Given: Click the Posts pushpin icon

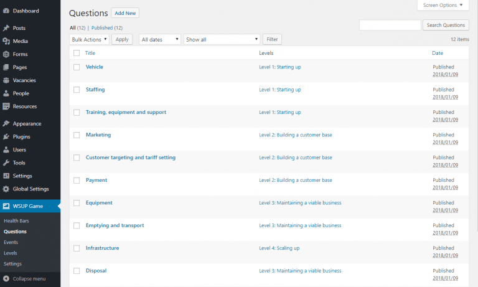Looking at the screenshot, I should [6, 28].
